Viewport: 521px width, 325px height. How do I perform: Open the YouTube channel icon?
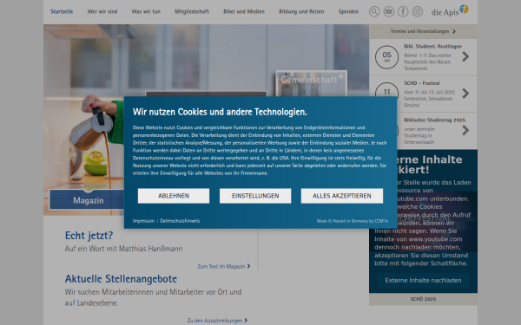388,11
